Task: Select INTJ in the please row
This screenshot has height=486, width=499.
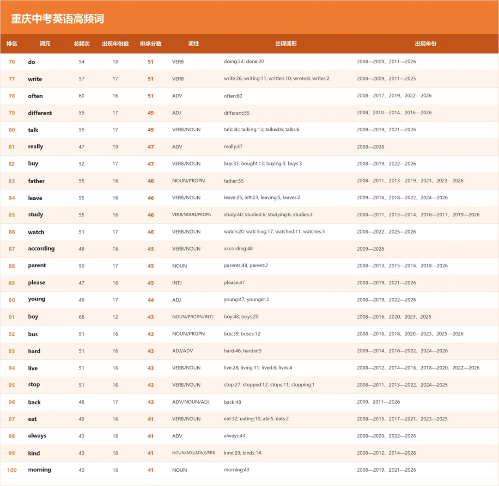Action: [177, 283]
